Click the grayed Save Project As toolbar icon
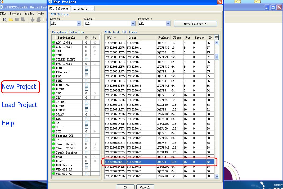The height and width of the screenshot is (189, 283). pos(23,20)
